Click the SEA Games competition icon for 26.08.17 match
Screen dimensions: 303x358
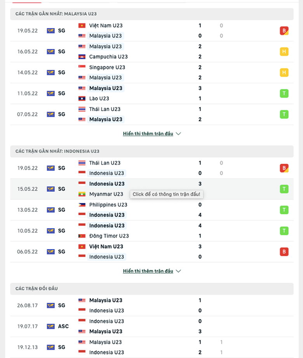tap(51, 306)
